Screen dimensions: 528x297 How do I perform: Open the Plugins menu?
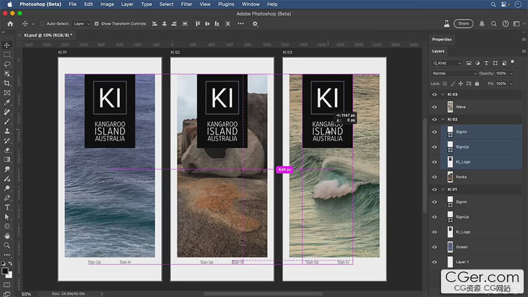[x=226, y=4]
